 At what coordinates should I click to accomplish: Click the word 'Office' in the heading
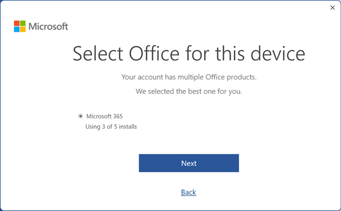click(x=154, y=53)
